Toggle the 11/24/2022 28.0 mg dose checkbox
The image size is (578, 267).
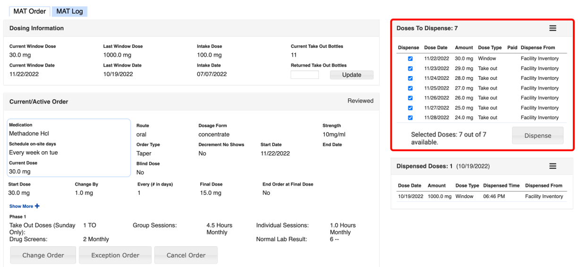[x=410, y=78]
